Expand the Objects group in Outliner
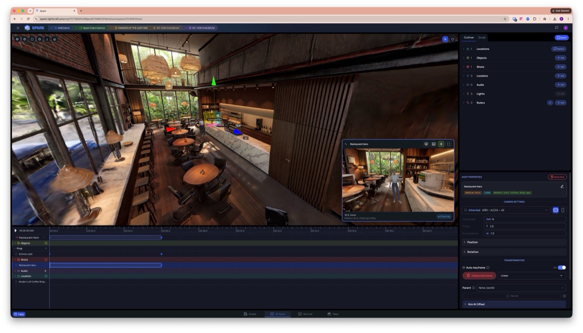 tap(464, 58)
